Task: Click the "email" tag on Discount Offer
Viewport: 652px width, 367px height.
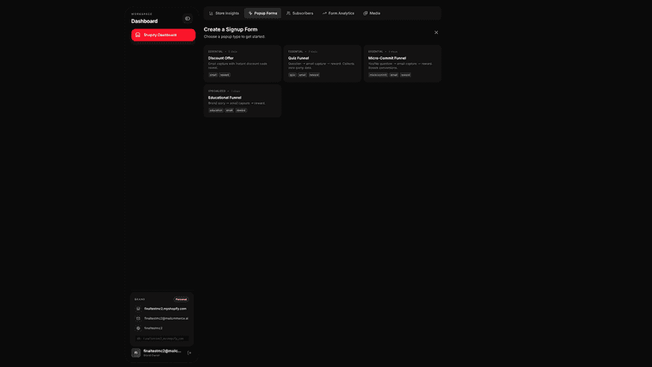Action: pos(213,75)
